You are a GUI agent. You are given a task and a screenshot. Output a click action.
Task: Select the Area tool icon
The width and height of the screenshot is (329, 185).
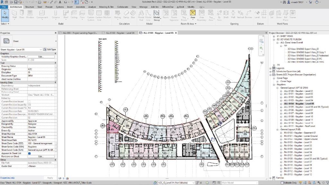click(x=193, y=14)
